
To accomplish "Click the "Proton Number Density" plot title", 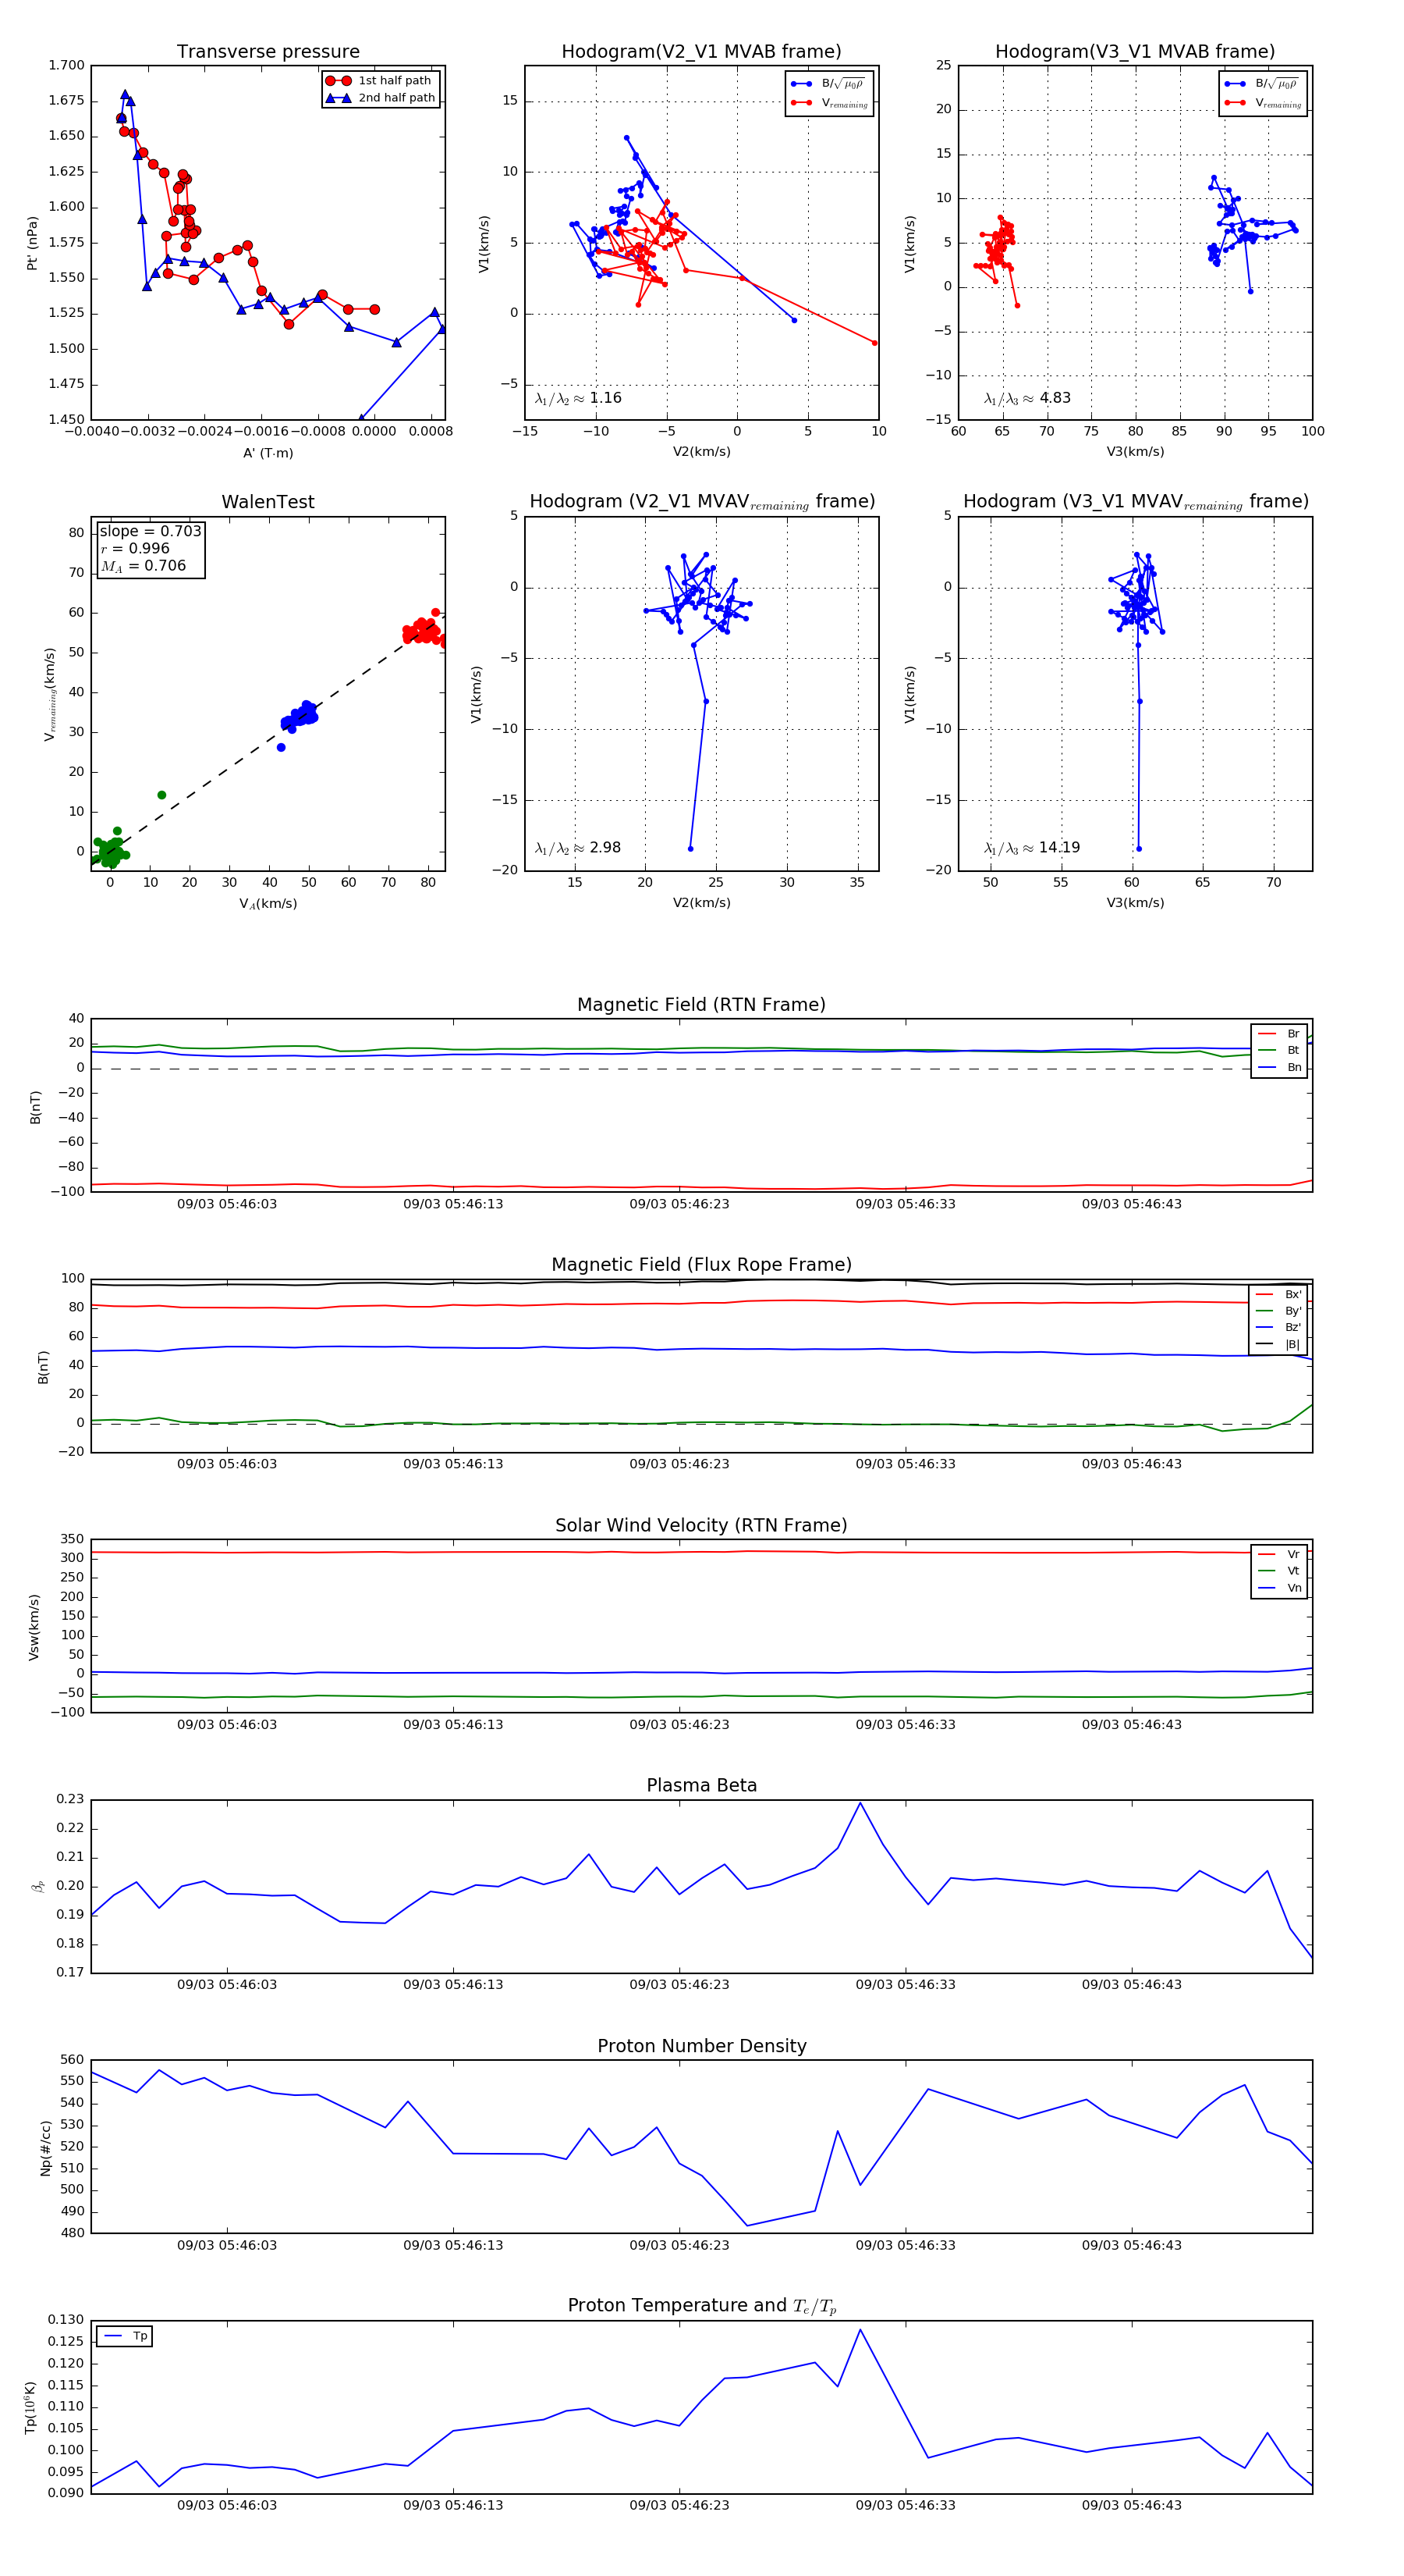I will coord(701,2046).
